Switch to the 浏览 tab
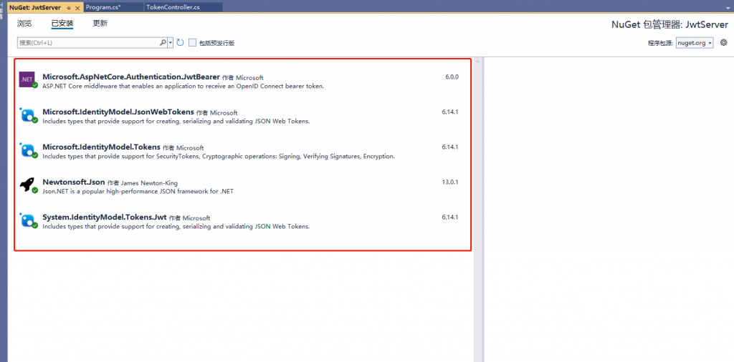Image resolution: width=734 pixels, height=362 pixels. point(24,24)
